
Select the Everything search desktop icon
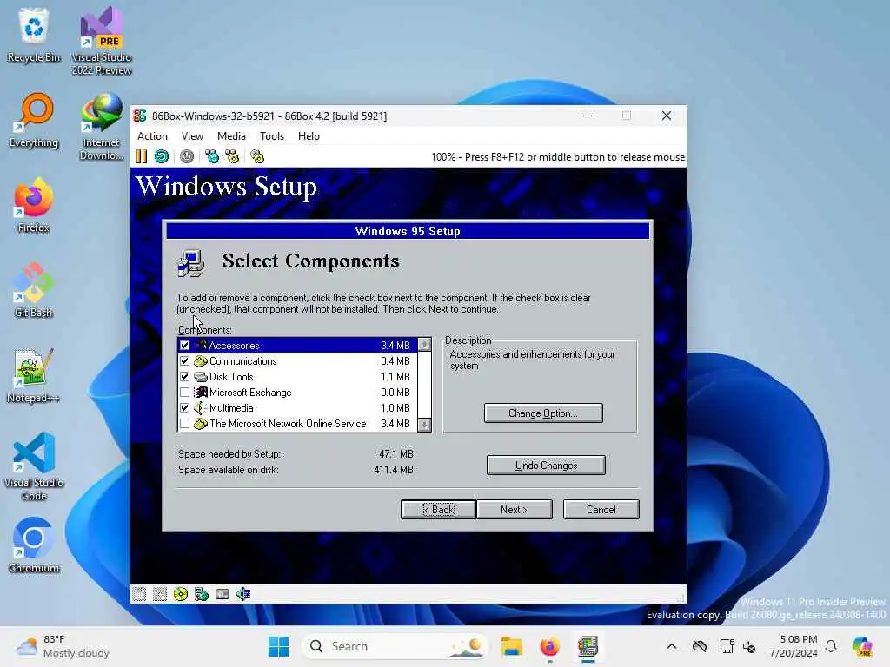click(x=34, y=120)
